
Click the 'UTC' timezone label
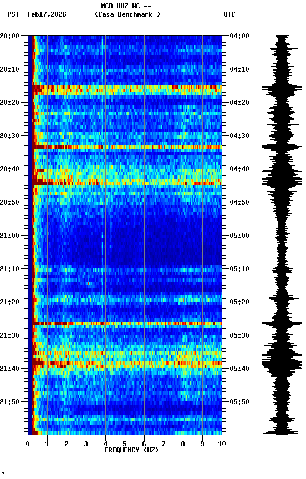pos(229,14)
